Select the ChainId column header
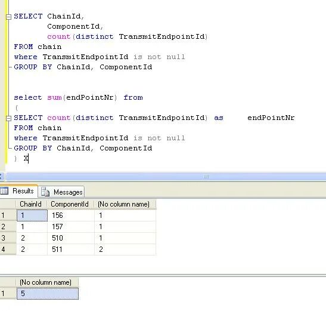Screen dimensions: 326x311 tap(32, 204)
